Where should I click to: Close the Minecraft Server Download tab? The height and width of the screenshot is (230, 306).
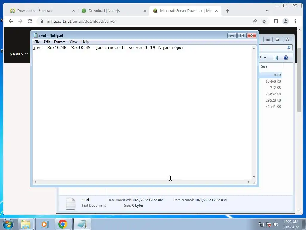(216, 11)
